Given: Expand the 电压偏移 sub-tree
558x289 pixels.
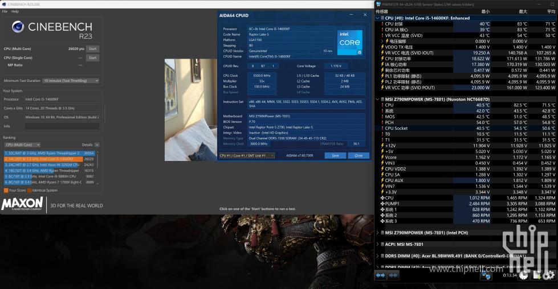Looking at the screenshot, I should 382,41.
